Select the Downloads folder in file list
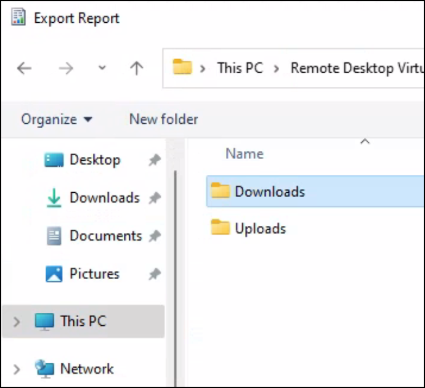 tap(269, 192)
